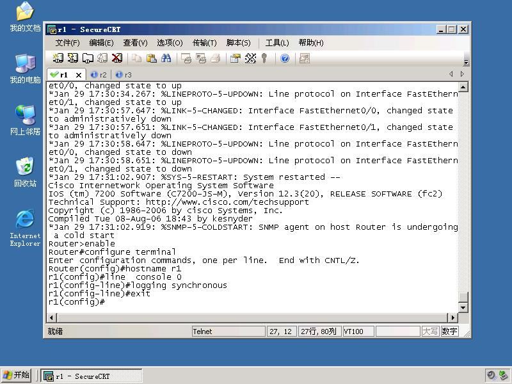Click the Print Selection toolbar icon
The width and height of the screenshot is (512, 384).
click(x=201, y=58)
